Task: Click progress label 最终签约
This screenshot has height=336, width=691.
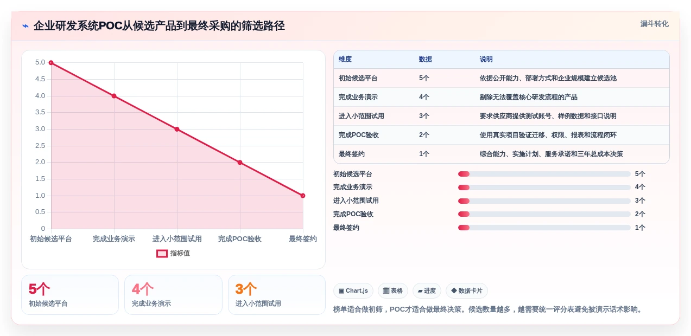Action: 346,228
